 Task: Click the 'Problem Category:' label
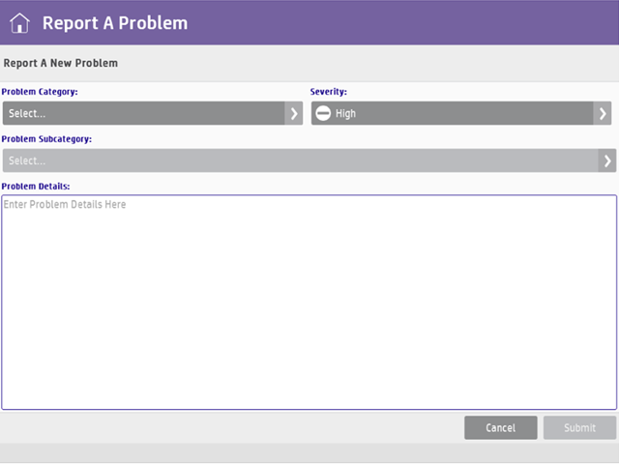point(40,92)
